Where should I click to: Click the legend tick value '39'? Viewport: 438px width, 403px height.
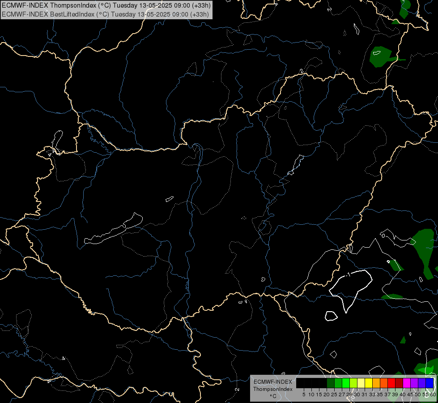395,394
